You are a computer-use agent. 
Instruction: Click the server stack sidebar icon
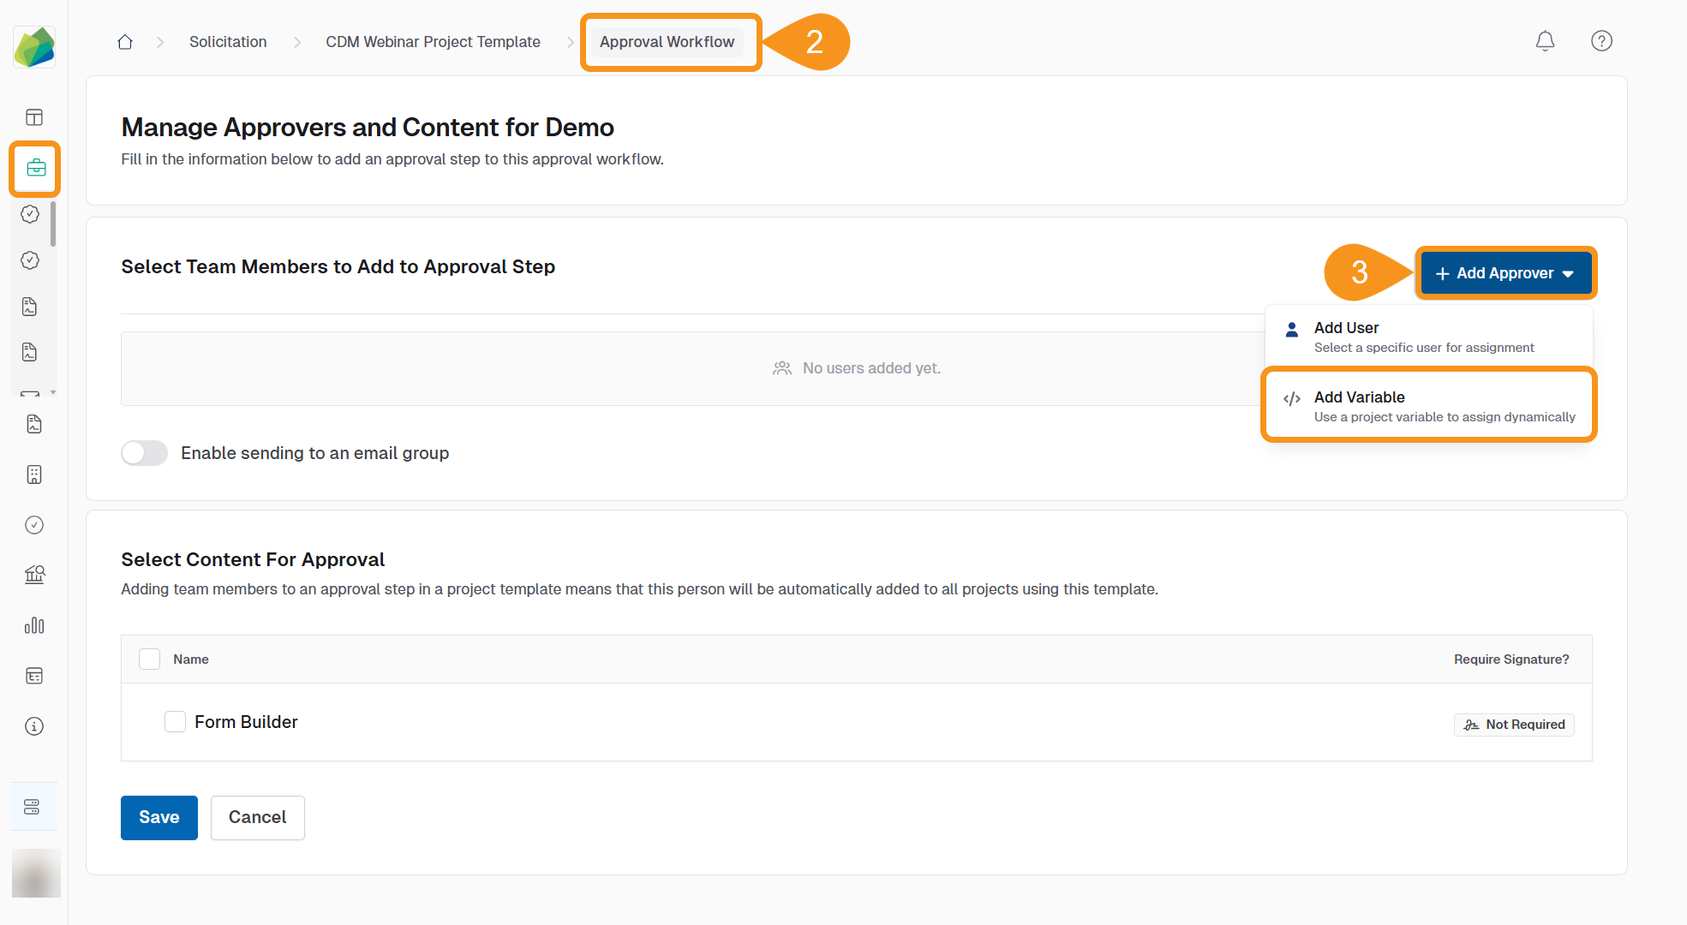[33, 807]
